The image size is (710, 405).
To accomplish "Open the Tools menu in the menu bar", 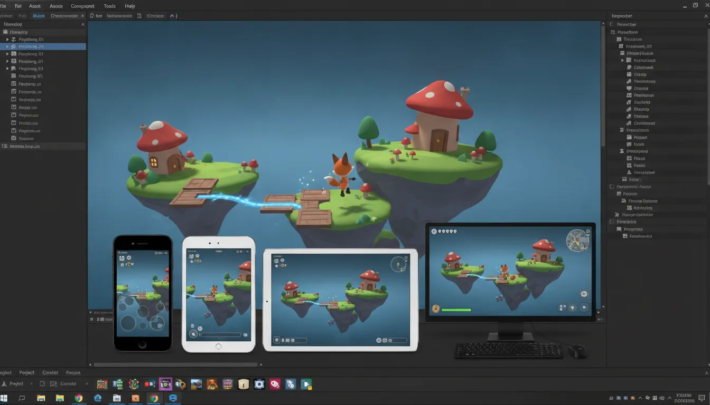I will point(109,6).
